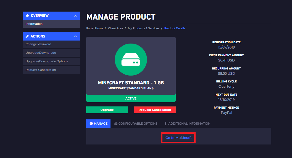Click first payment amount $6.41 USD

tap(227, 60)
